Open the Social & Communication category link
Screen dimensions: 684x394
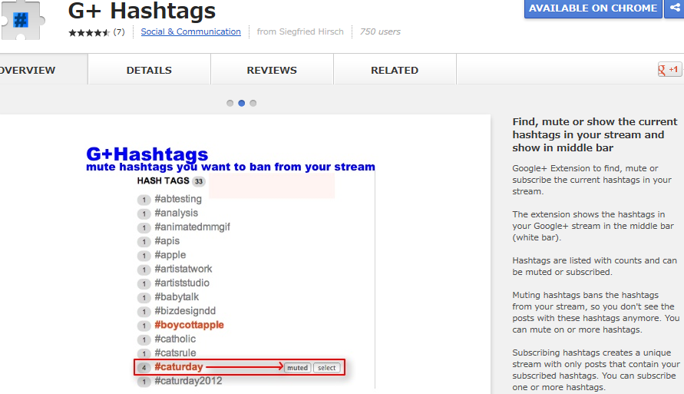tap(190, 31)
